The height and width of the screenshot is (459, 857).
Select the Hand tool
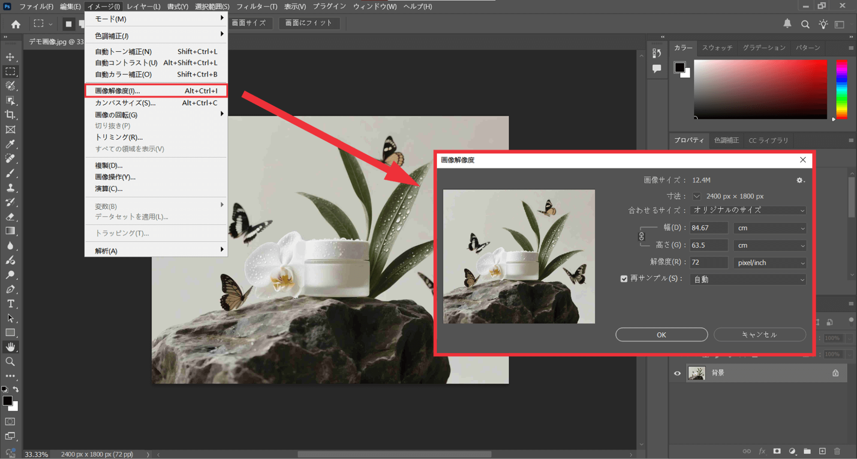tap(10, 347)
